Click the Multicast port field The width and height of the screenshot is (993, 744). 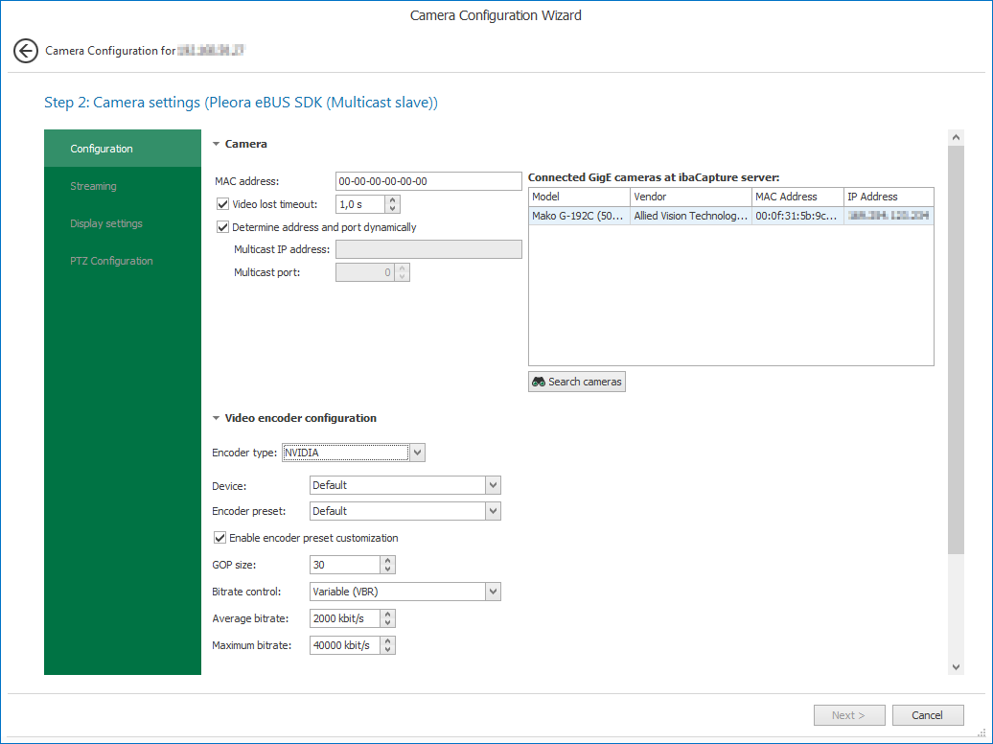coord(365,272)
